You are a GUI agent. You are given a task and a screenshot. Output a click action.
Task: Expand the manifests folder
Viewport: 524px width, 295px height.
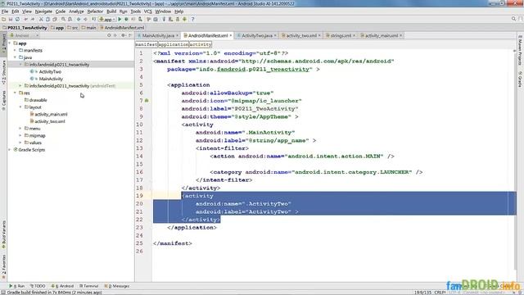pyautogui.click(x=15, y=51)
